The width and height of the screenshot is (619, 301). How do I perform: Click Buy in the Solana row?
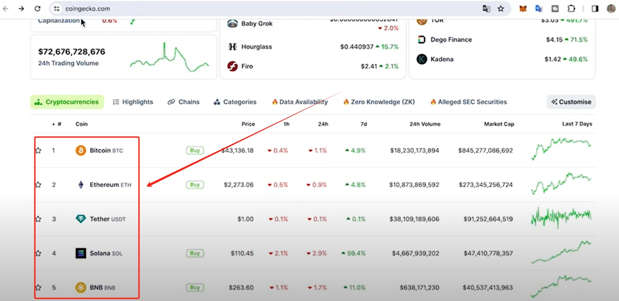click(195, 253)
